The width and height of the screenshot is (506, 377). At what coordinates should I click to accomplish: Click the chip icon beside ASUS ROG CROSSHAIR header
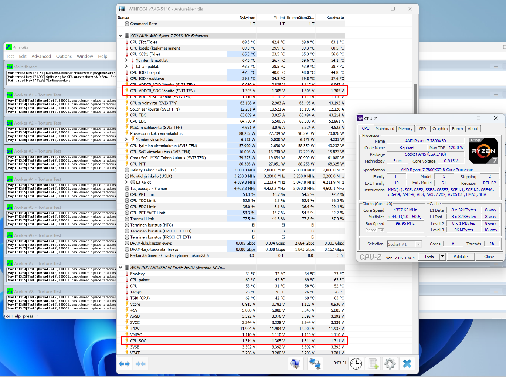pyautogui.click(x=127, y=268)
